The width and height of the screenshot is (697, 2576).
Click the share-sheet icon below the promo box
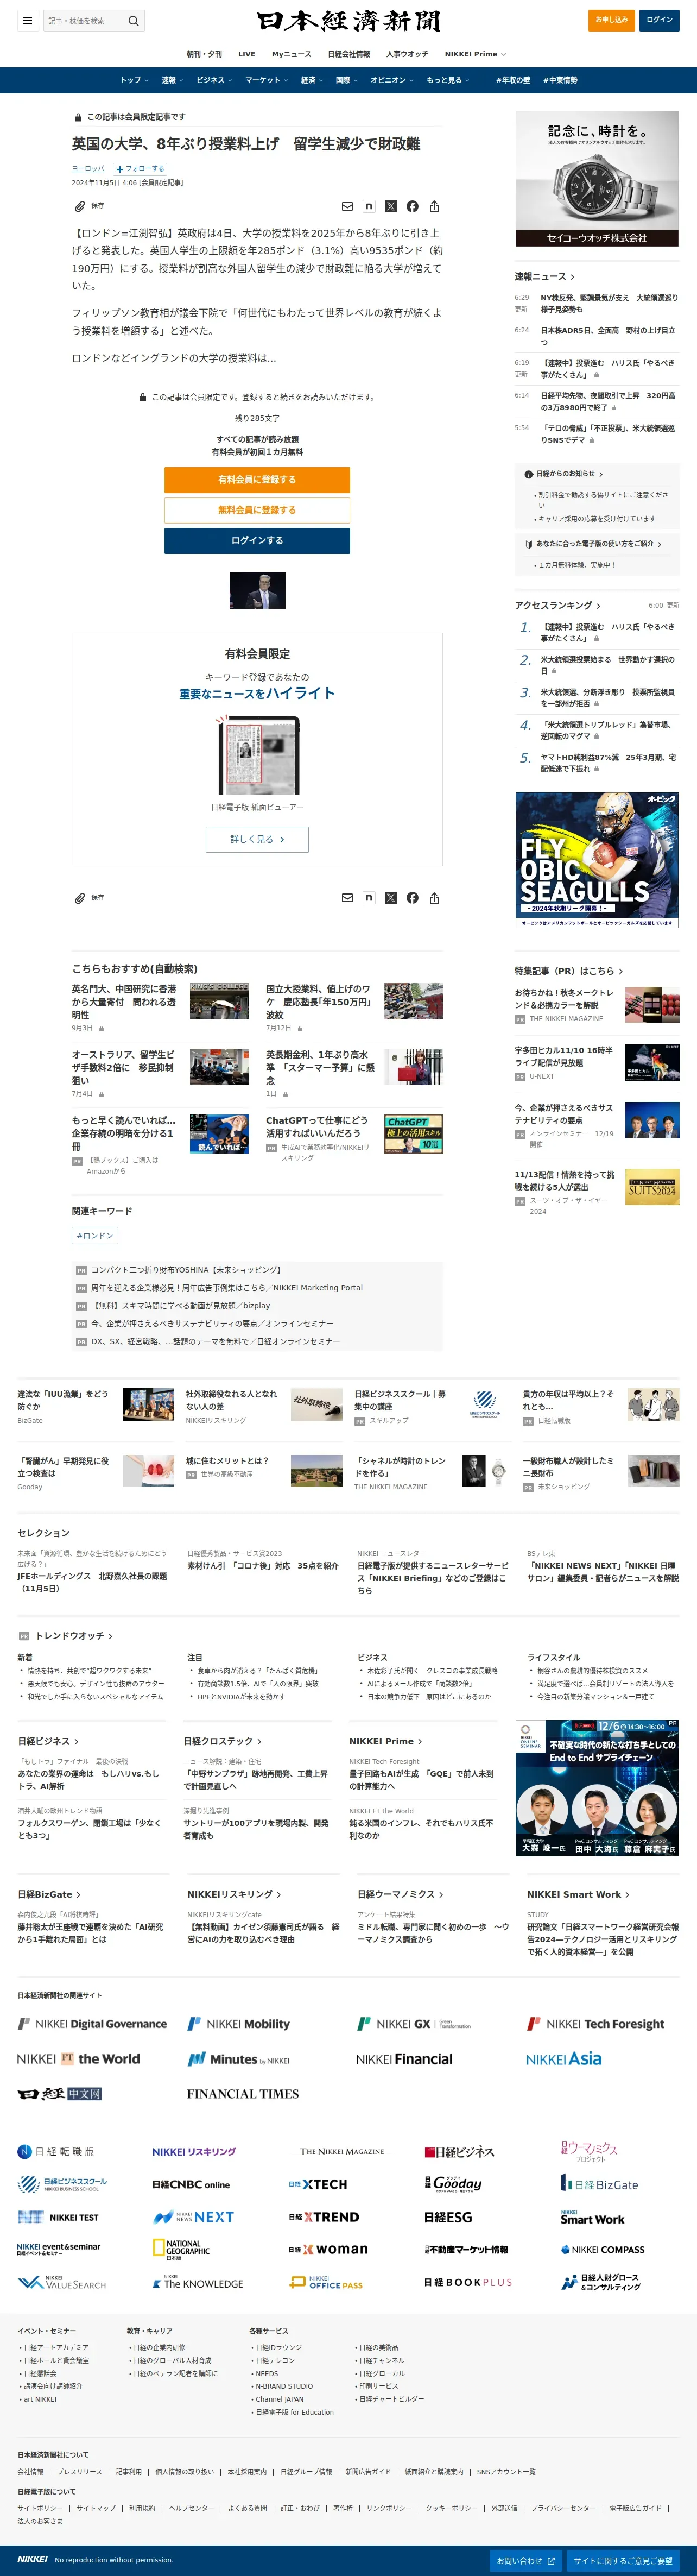pos(434,898)
